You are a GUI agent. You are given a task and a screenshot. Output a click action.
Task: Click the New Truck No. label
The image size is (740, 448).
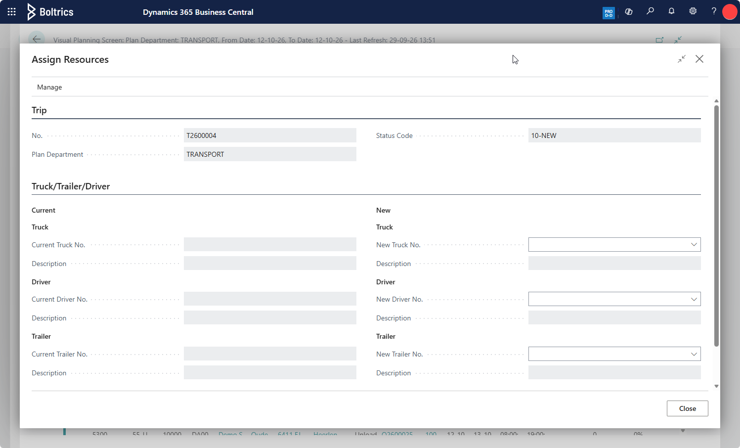pyautogui.click(x=398, y=245)
